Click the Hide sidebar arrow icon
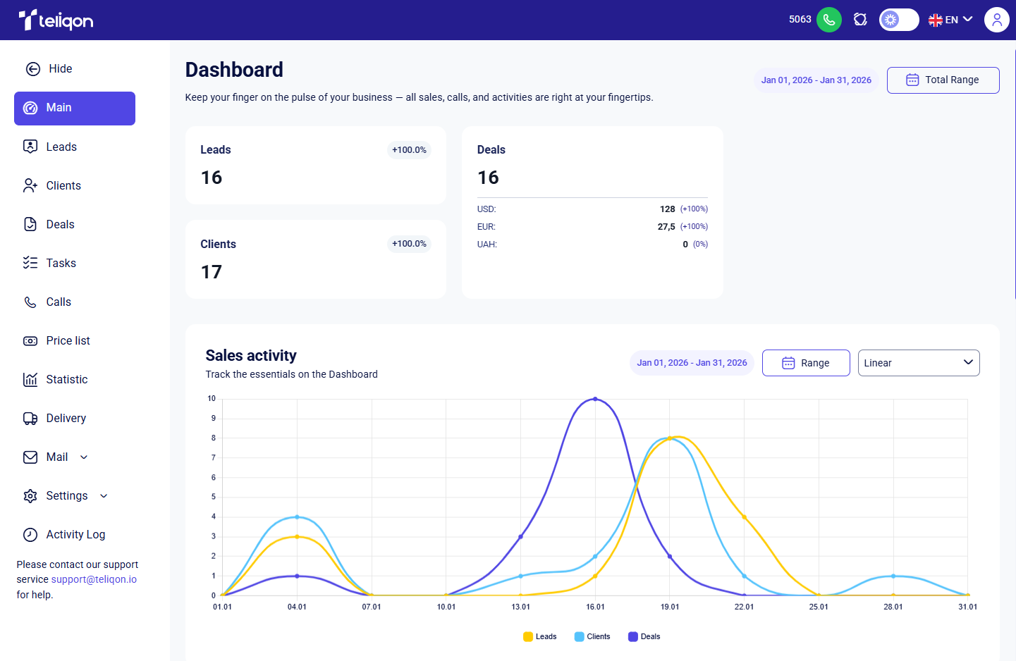The image size is (1016, 661). [33, 69]
